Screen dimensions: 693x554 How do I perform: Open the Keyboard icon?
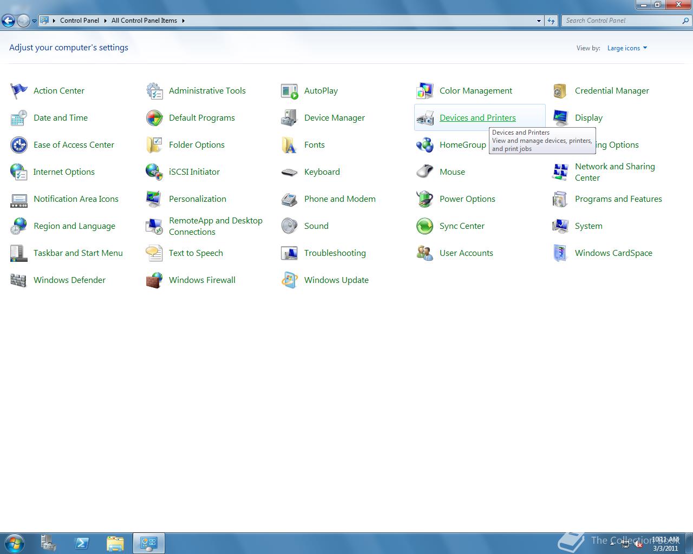coord(290,172)
